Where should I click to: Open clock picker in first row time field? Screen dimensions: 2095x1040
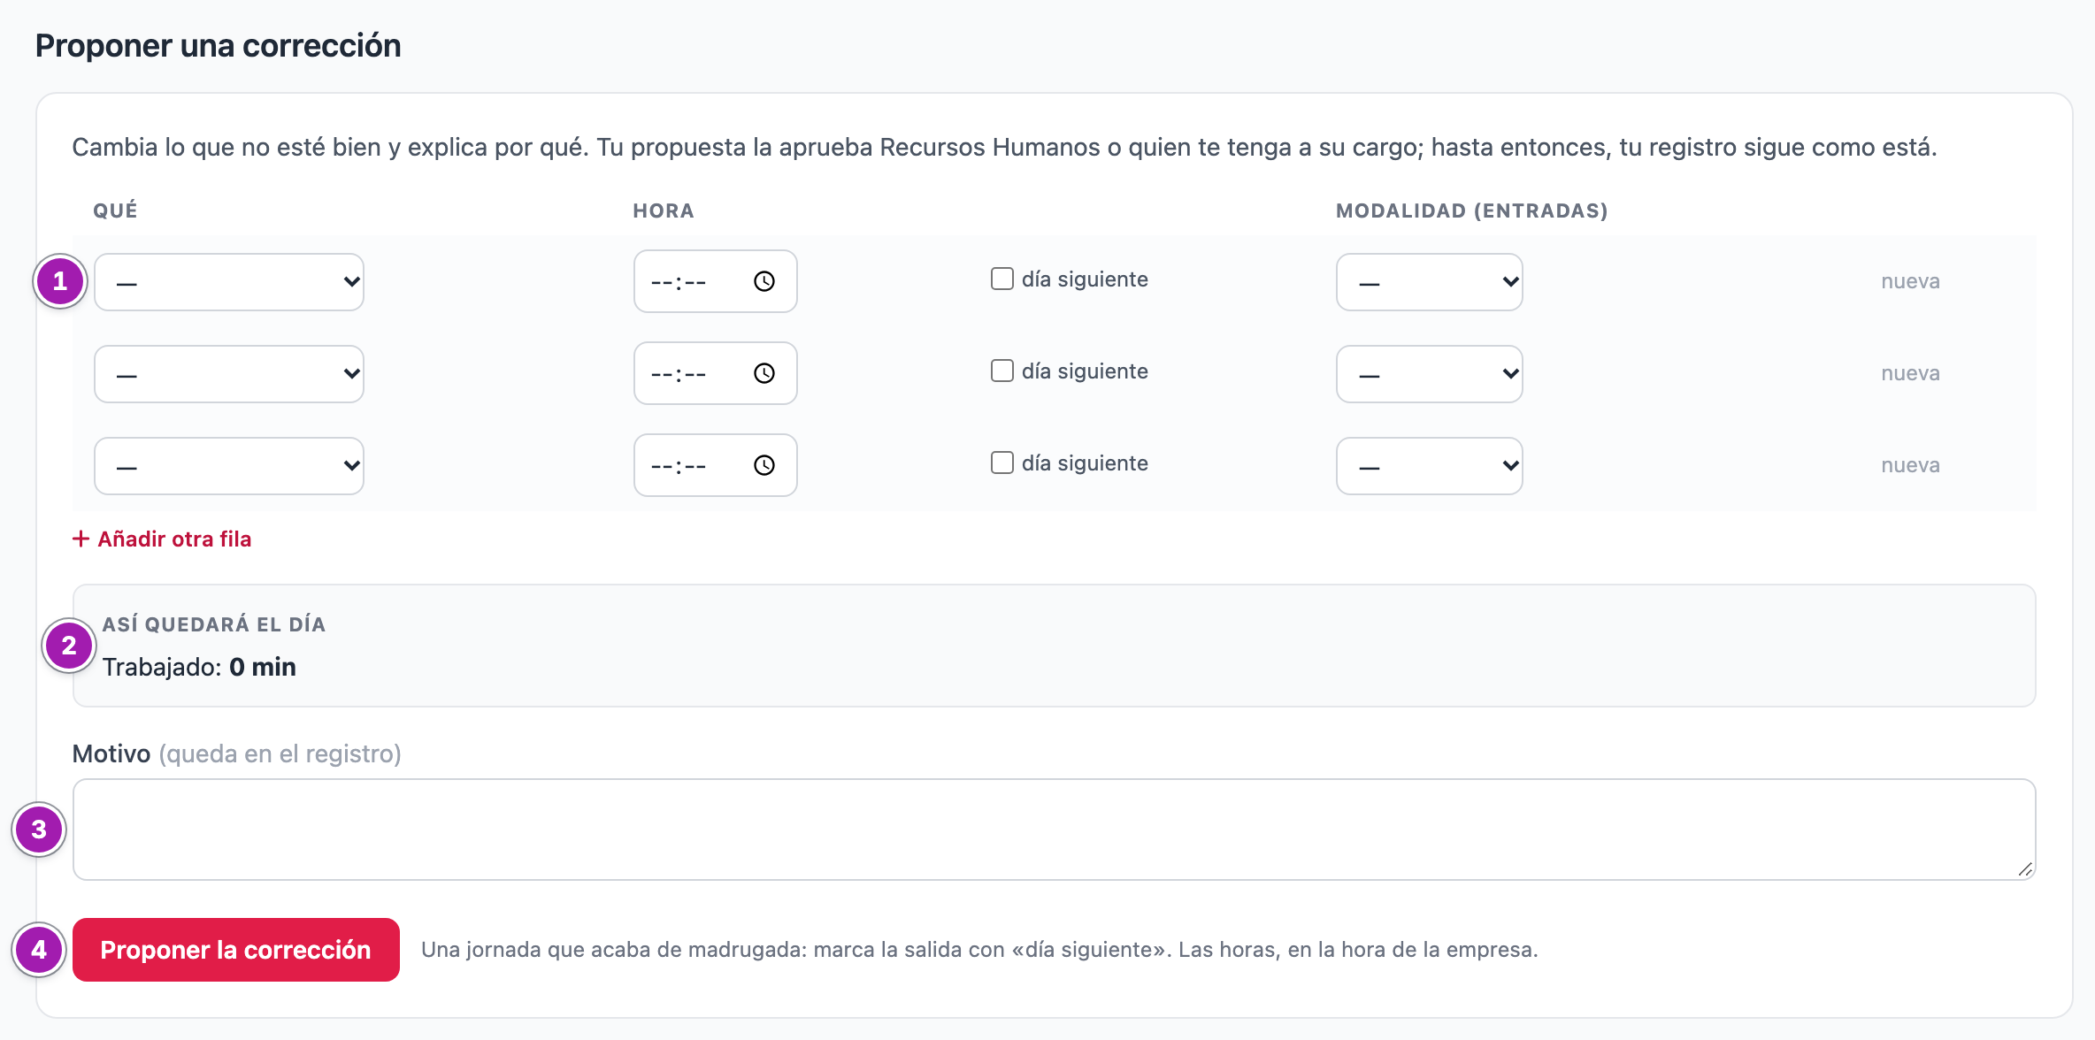[x=764, y=281]
